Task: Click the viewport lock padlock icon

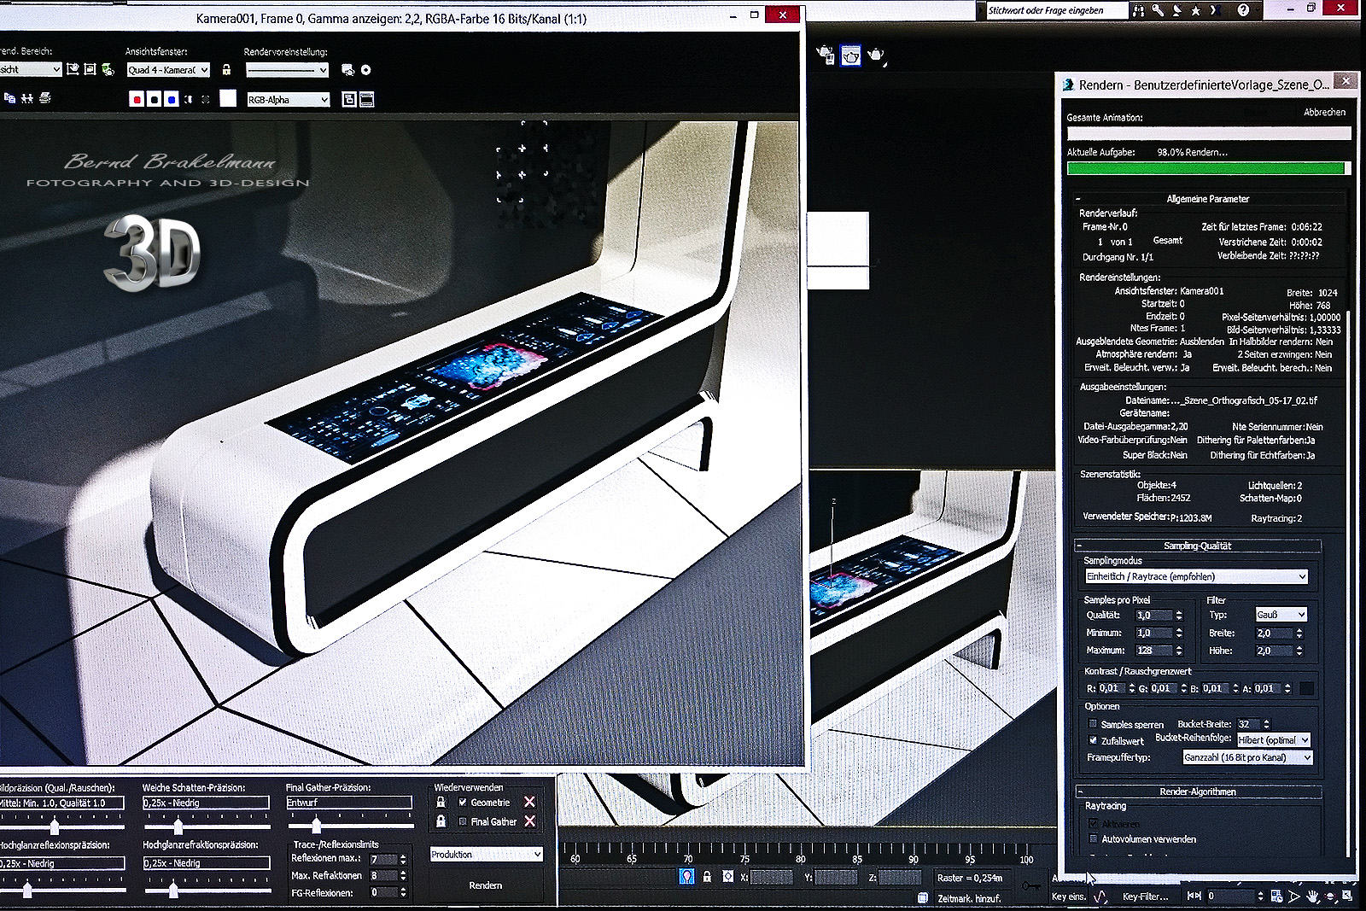Action: [x=226, y=70]
